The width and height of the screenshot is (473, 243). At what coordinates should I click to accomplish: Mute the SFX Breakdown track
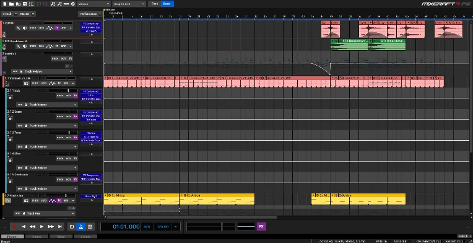coord(33,46)
